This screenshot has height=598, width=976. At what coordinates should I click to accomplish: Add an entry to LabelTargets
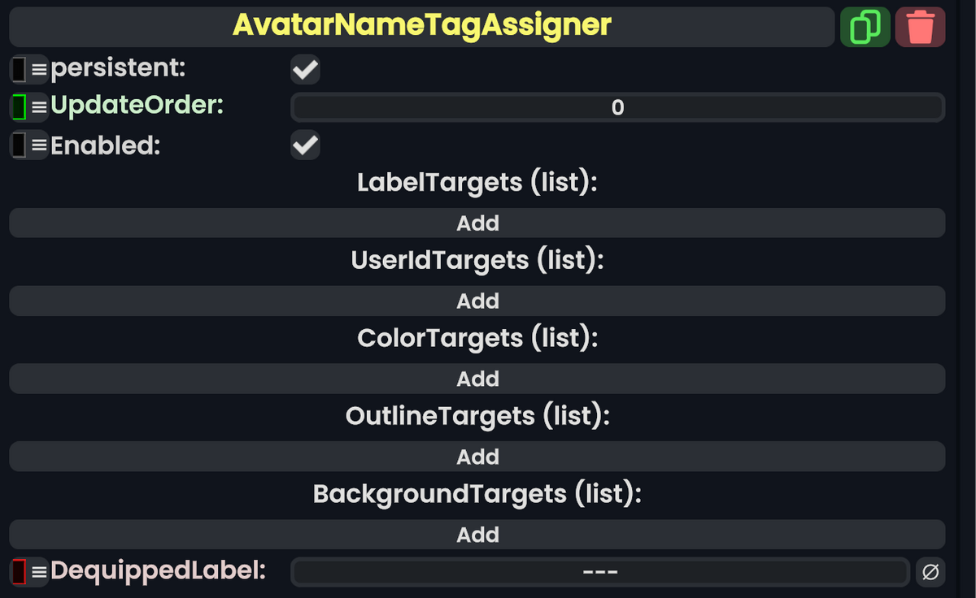point(477,223)
